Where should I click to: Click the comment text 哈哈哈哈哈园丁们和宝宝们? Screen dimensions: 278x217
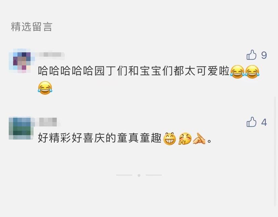[106, 71]
